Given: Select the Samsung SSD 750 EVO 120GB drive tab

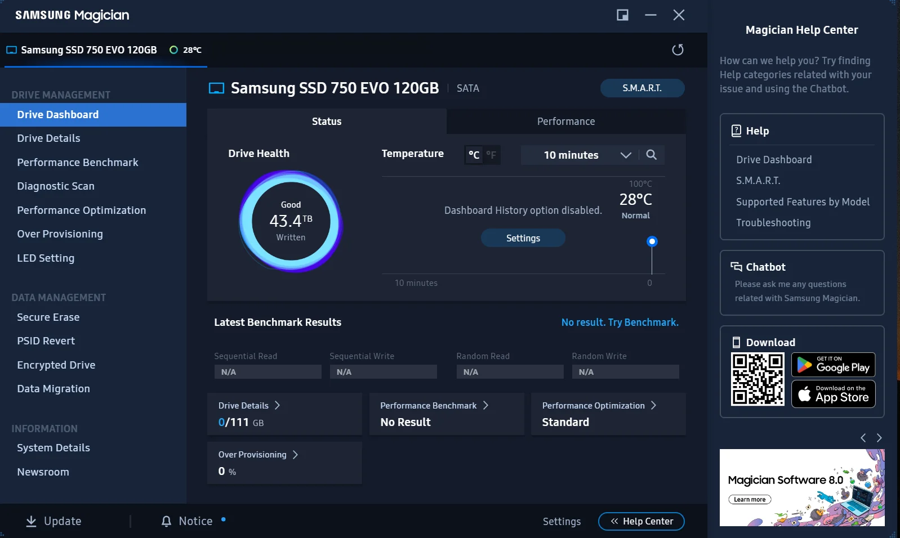Looking at the screenshot, I should coord(106,50).
